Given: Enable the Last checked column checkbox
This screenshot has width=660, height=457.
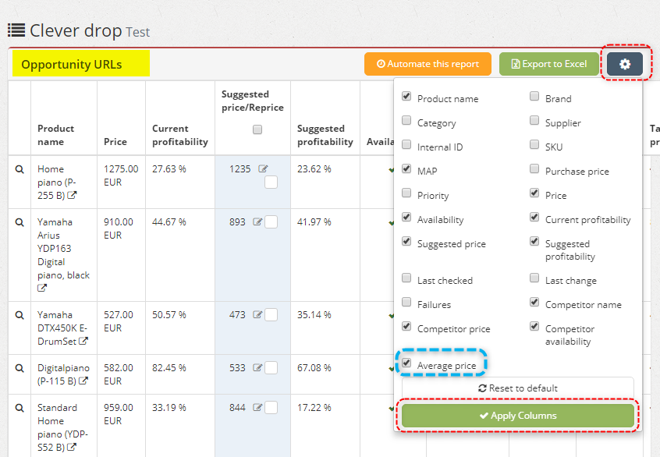Looking at the screenshot, I should (x=406, y=278).
